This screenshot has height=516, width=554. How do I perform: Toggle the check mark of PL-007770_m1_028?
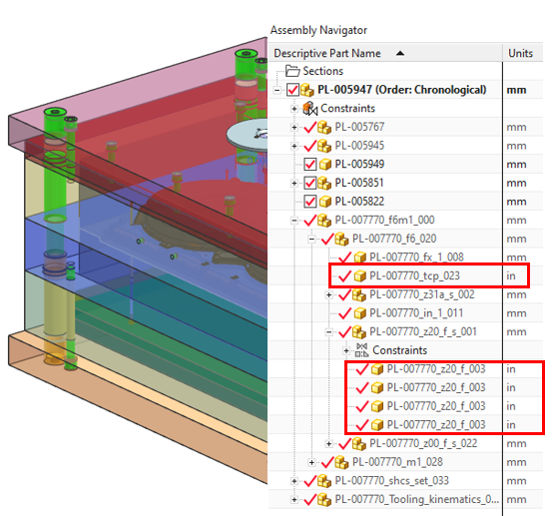pyautogui.click(x=327, y=462)
